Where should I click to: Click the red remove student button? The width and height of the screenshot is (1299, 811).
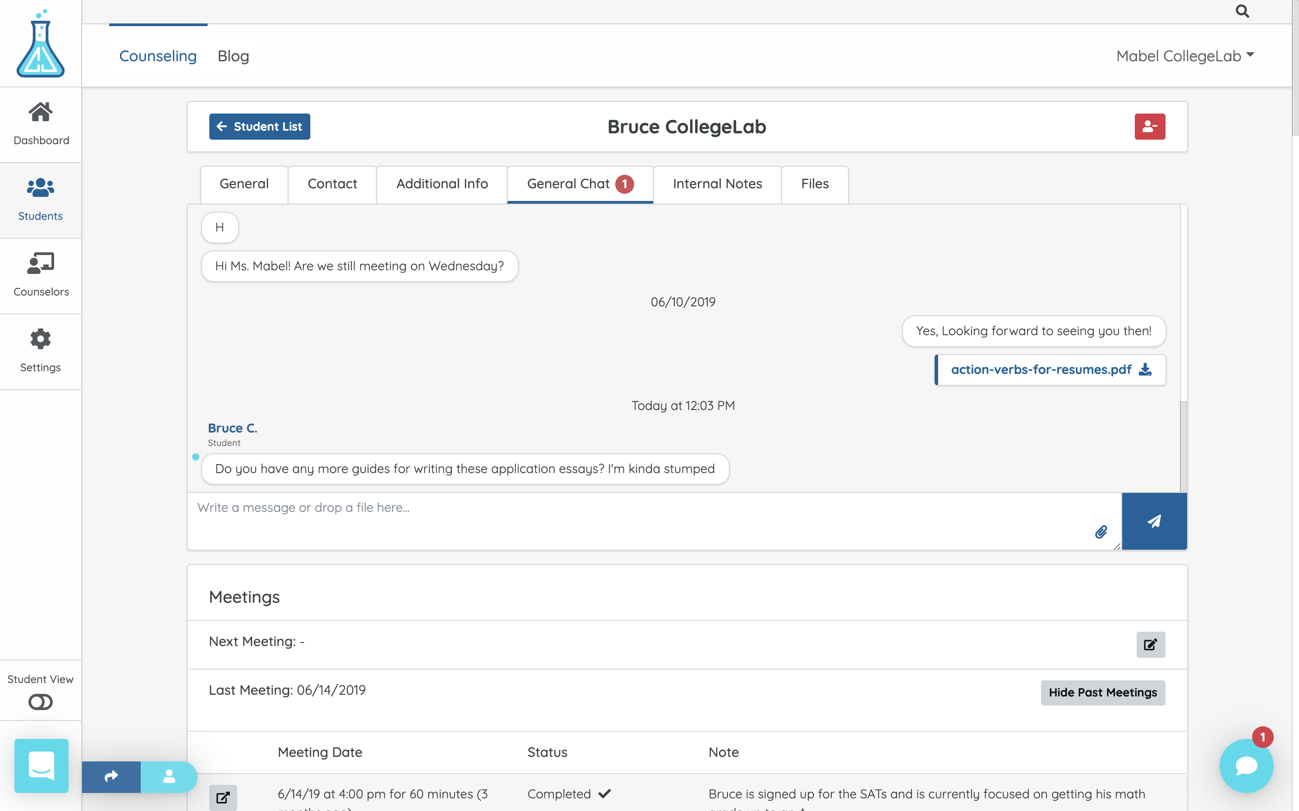click(1149, 127)
